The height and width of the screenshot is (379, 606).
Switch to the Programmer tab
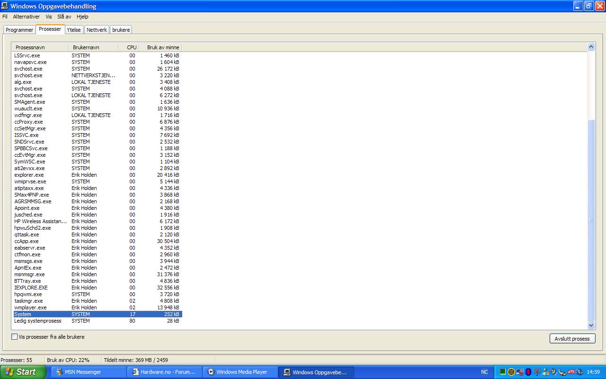click(19, 30)
